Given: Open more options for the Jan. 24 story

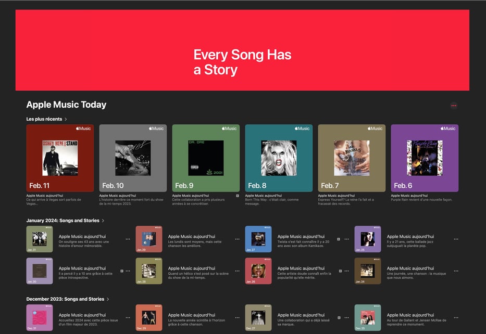Looking at the screenshot, I should pyautogui.click(x=456, y=271).
